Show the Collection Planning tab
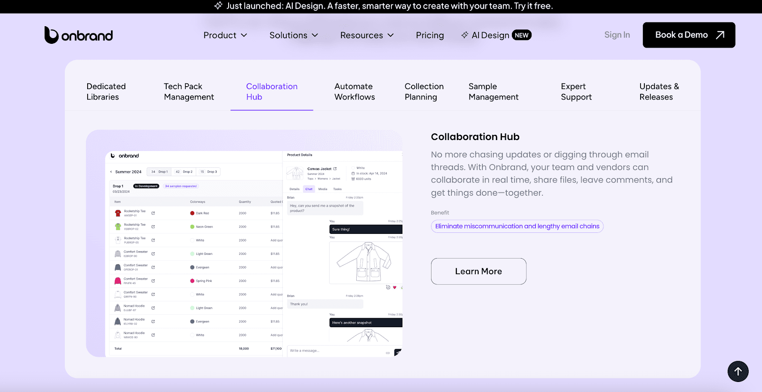 coord(424,91)
